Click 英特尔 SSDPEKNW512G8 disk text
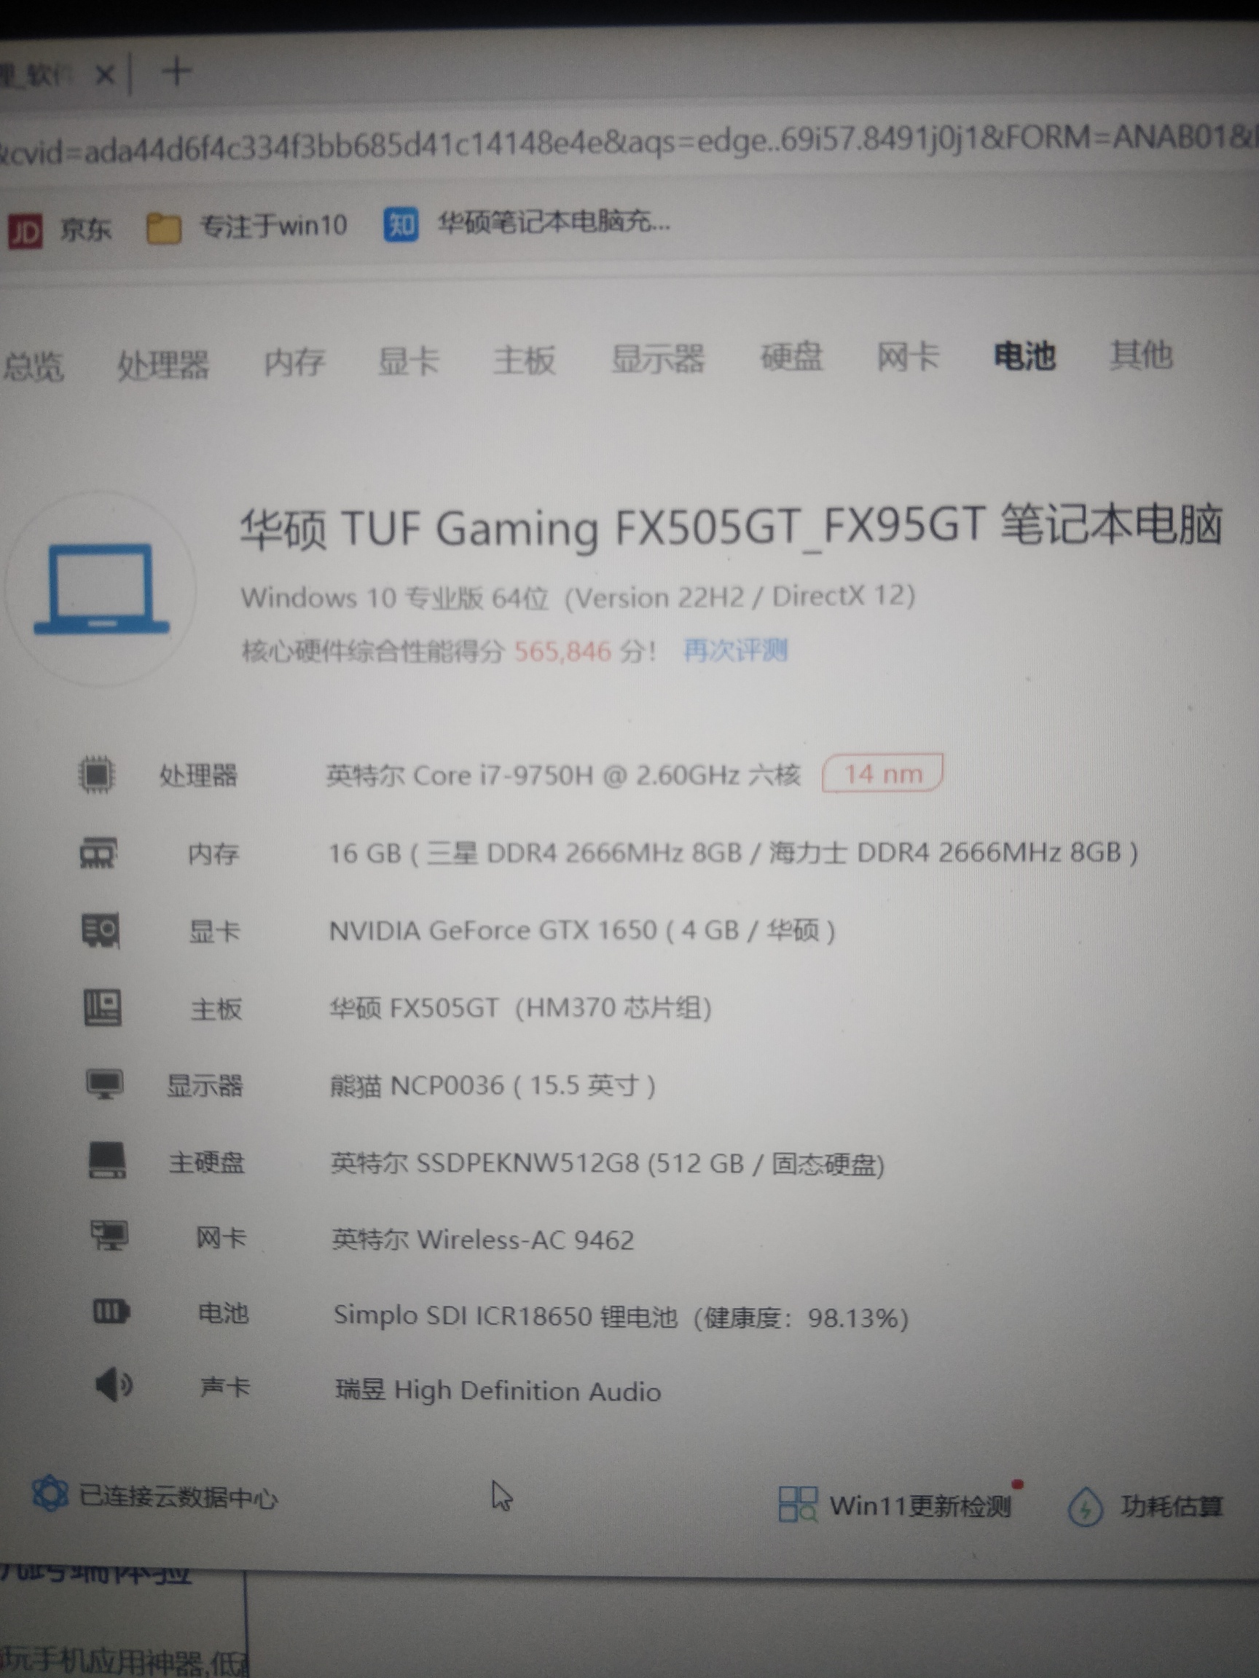The width and height of the screenshot is (1259, 1678). (608, 1164)
